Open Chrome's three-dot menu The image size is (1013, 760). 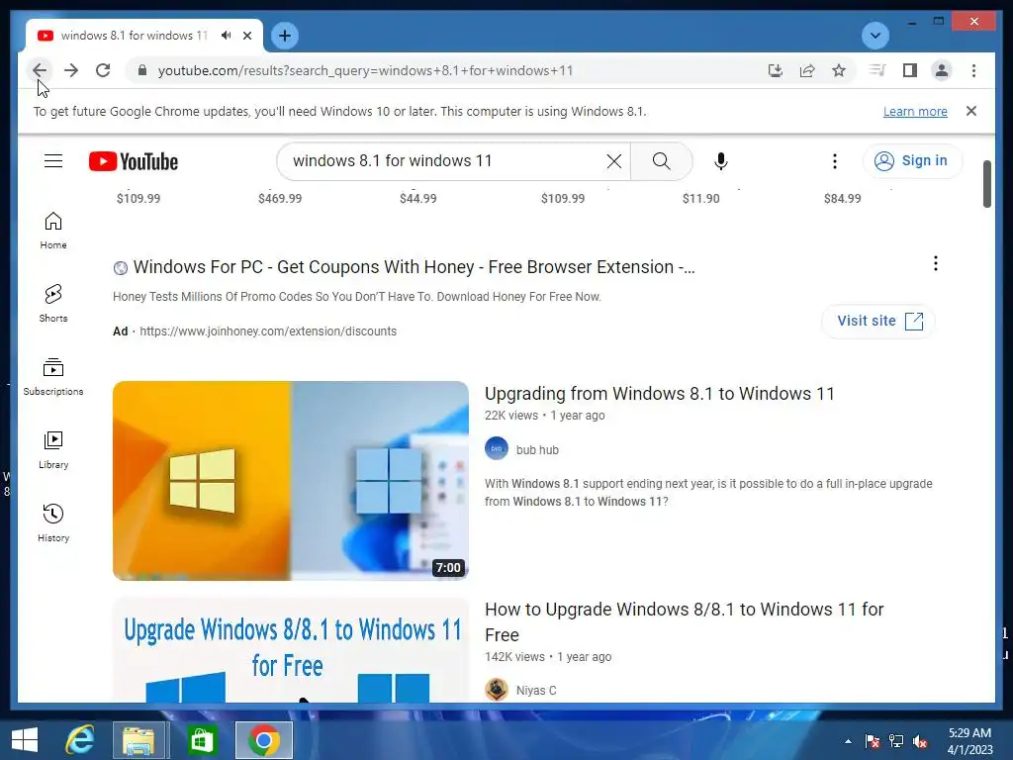point(973,70)
